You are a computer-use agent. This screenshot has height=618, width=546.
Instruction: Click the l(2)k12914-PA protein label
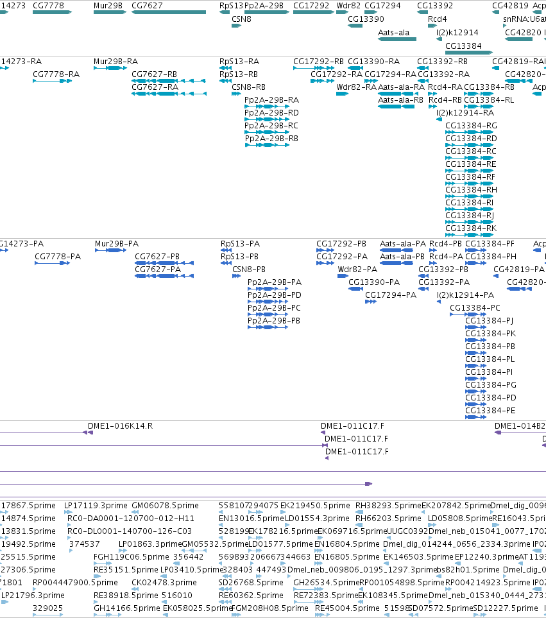465,295
